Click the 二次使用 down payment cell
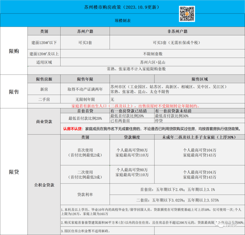 coord(85,175)
